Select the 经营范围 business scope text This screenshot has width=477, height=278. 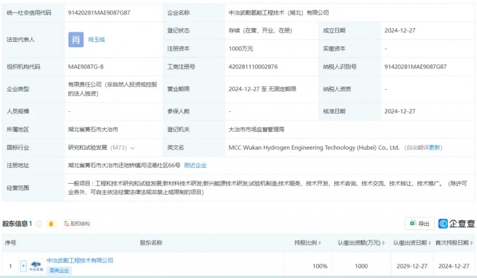[x=268, y=188]
